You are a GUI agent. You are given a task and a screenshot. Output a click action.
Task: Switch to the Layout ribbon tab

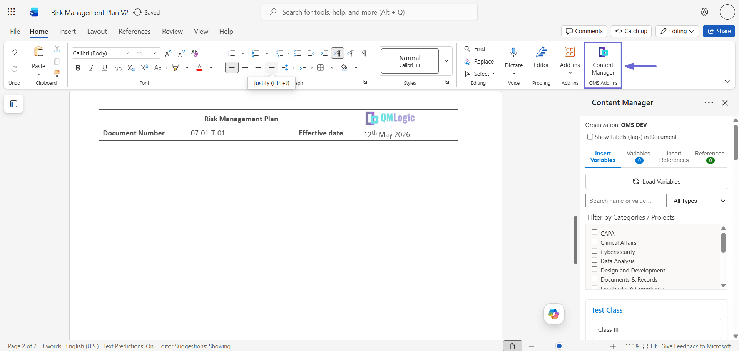[x=97, y=32]
